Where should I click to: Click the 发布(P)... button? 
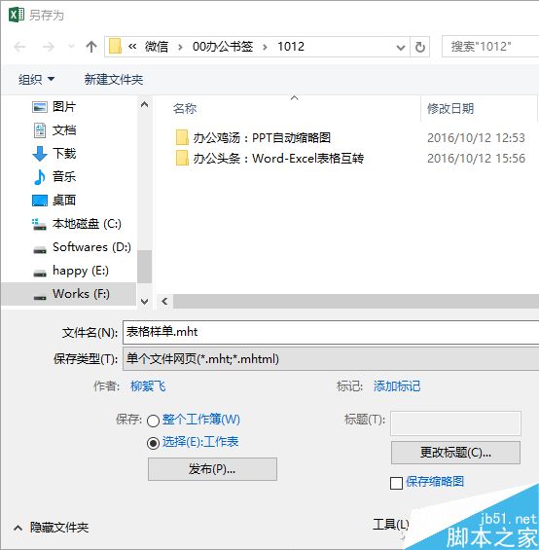tap(212, 469)
